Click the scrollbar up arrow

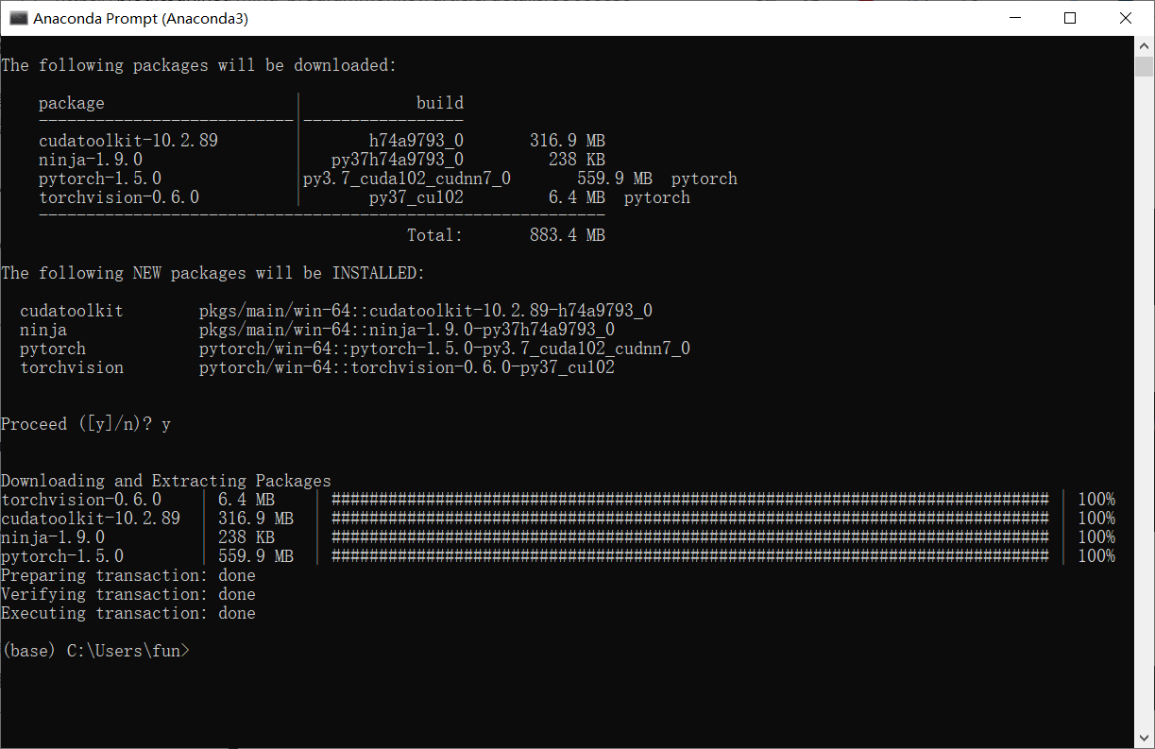point(1144,45)
